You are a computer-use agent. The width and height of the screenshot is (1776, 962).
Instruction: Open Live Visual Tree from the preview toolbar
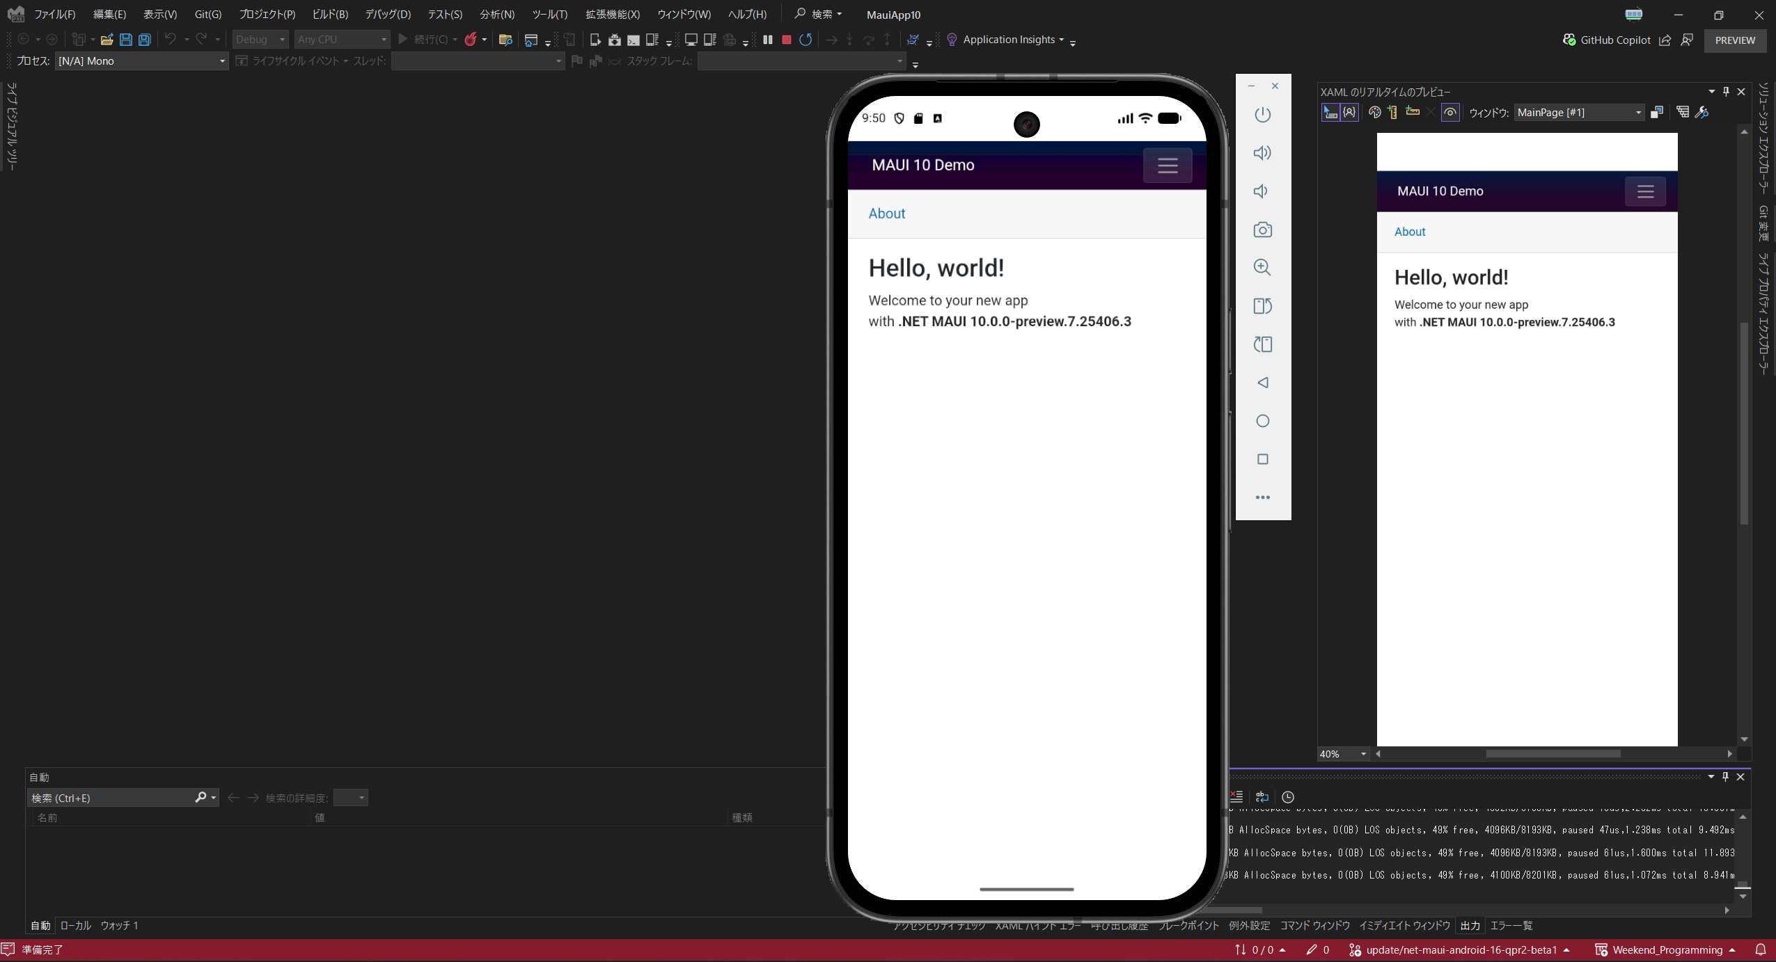1682,112
